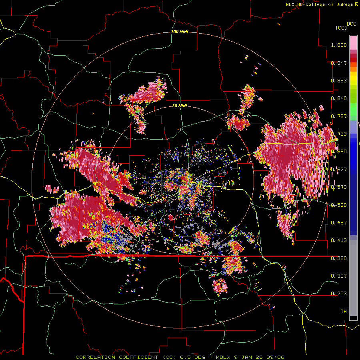Click the 100 NMI range ring label
Screen dimensions: 360x360
coord(180,32)
